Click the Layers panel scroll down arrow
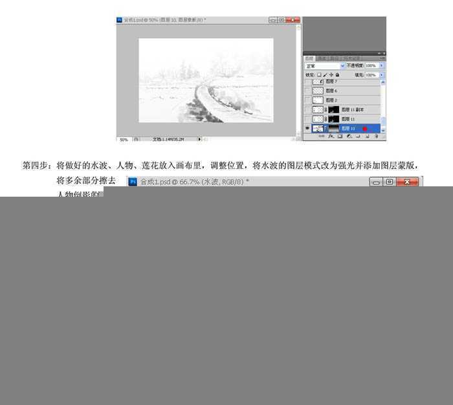Viewport: 453px width, 405px height. (x=383, y=131)
